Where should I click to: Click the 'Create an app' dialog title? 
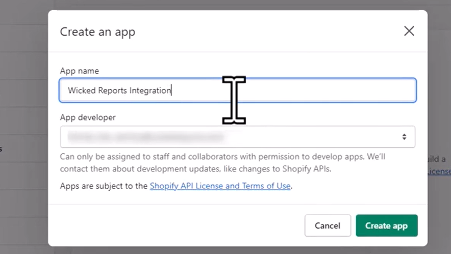pyautogui.click(x=97, y=32)
